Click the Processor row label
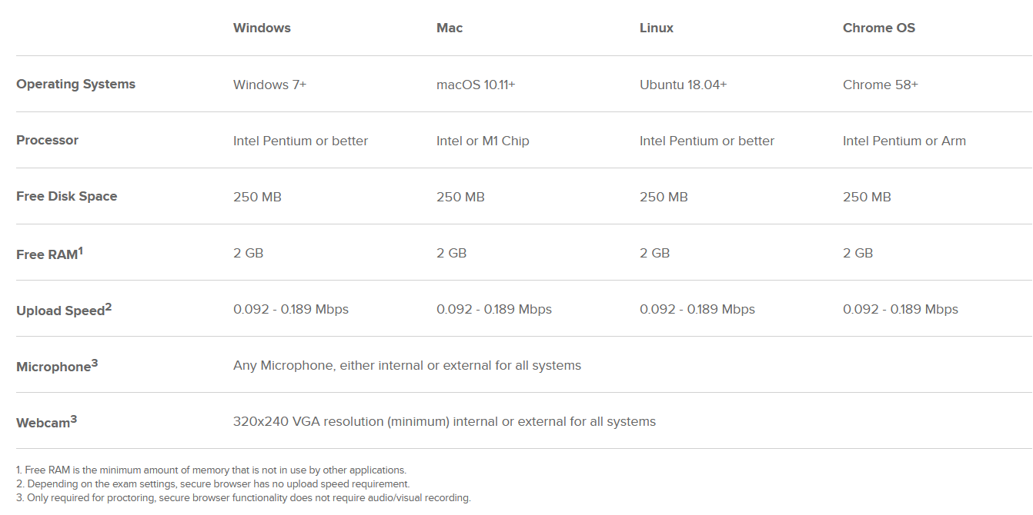The height and width of the screenshot is (515, 1033). coord(47,141)
